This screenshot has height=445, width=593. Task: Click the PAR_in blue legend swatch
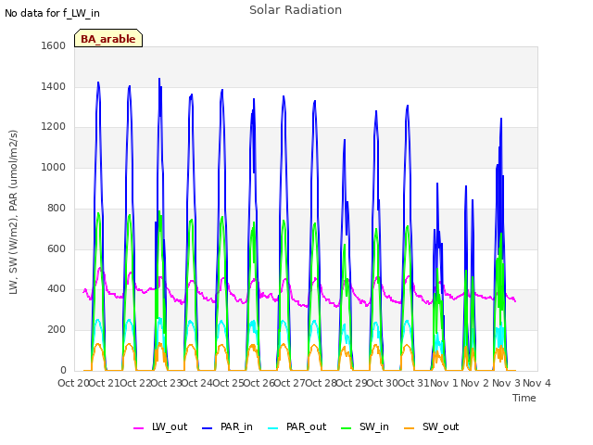(208, 428)
